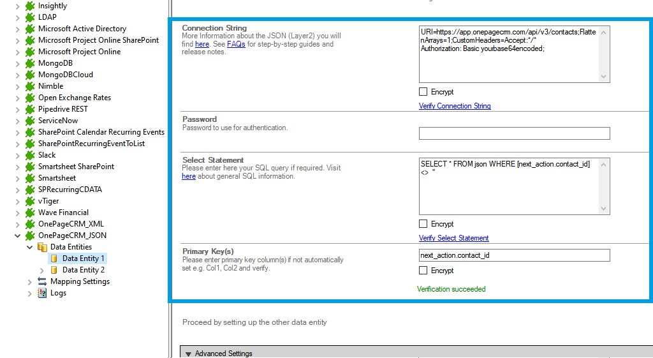653x358 pixels.
Task: Select the Pipedrive REST connection
Action: 63,109
